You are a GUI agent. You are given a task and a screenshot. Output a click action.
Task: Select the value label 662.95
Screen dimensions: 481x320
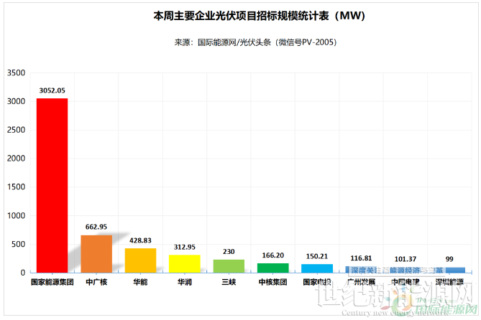coord(96,227)
